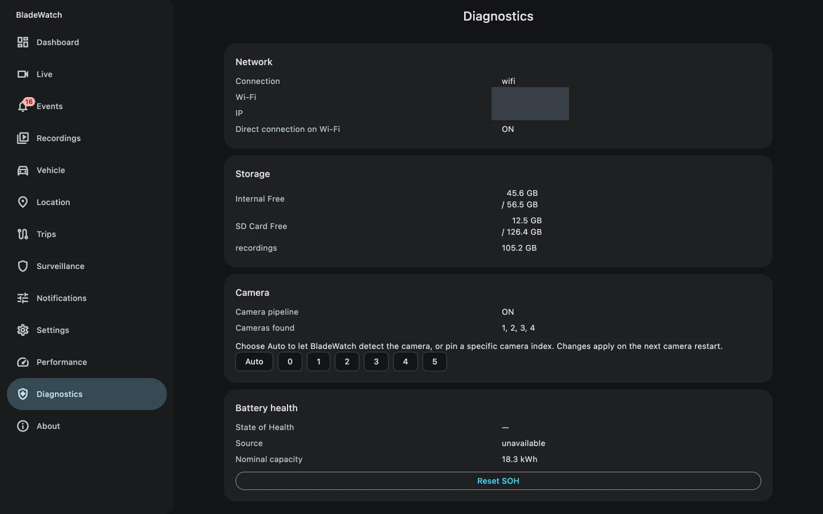Viewport: 823px width, 514px height.
Task: Pin camera index 5
Action: coord(435,362)
